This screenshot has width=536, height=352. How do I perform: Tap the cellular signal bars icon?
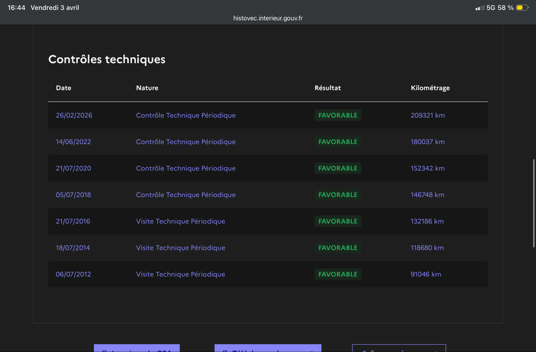[479, 7]
